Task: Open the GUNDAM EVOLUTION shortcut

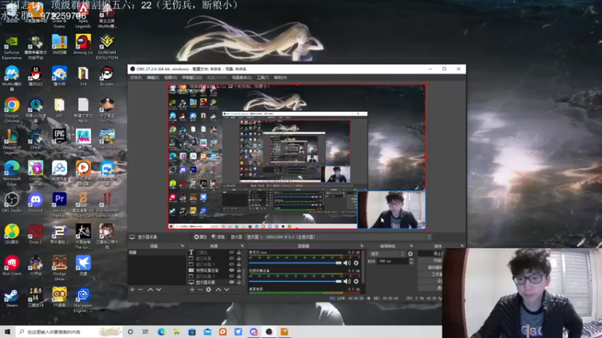Action: tap(107, 47)
